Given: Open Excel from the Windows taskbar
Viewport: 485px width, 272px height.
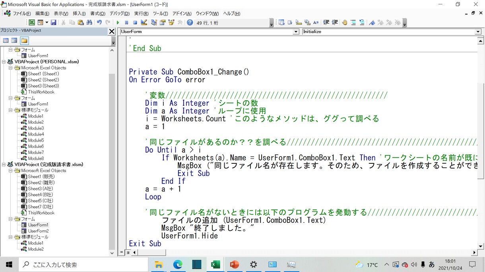Looking at the screenshot, I should point(215,264).
